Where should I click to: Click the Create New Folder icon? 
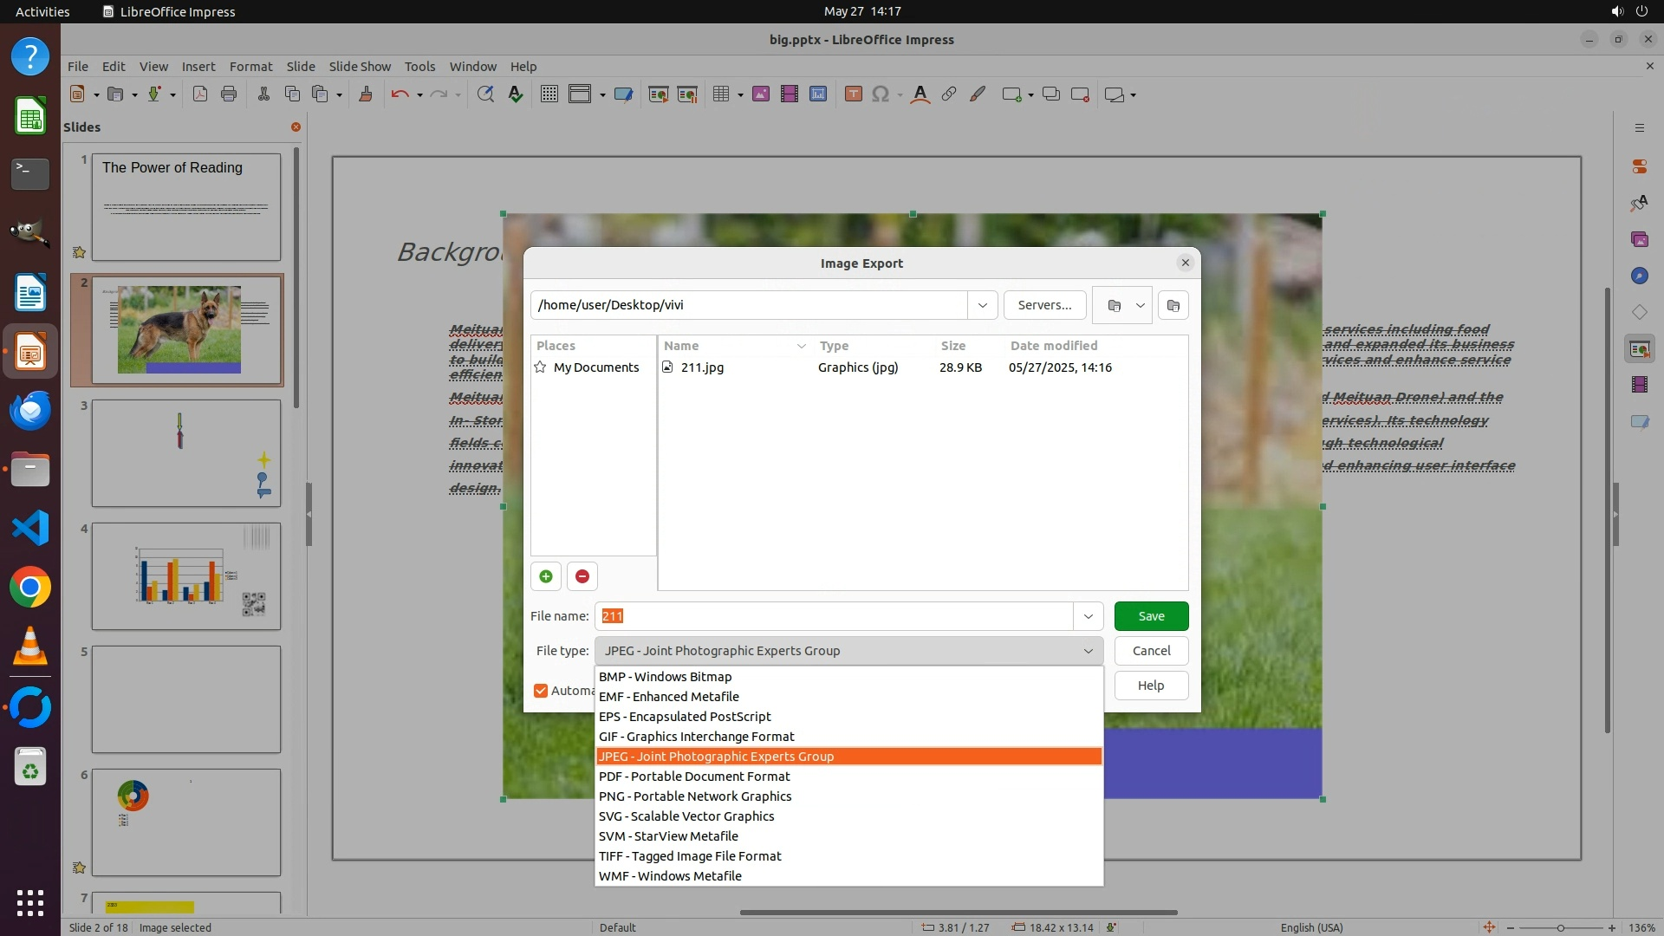[x=1173, y=305]
